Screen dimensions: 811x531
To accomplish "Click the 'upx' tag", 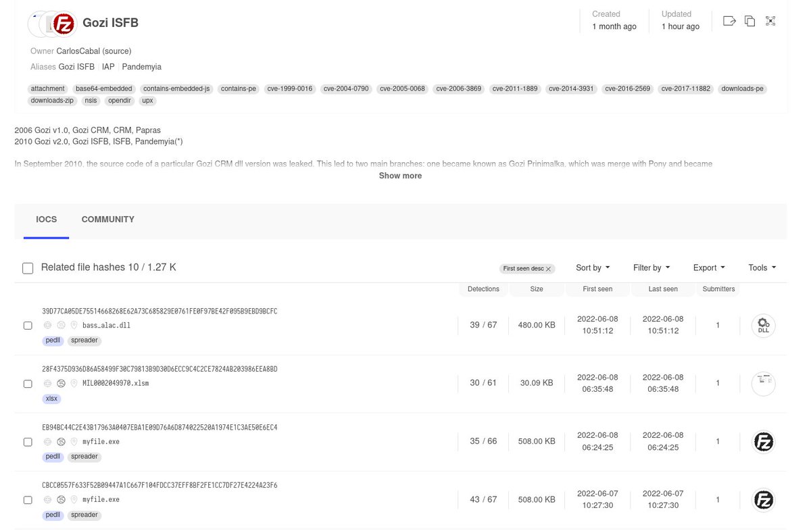I will coord(147,101).
